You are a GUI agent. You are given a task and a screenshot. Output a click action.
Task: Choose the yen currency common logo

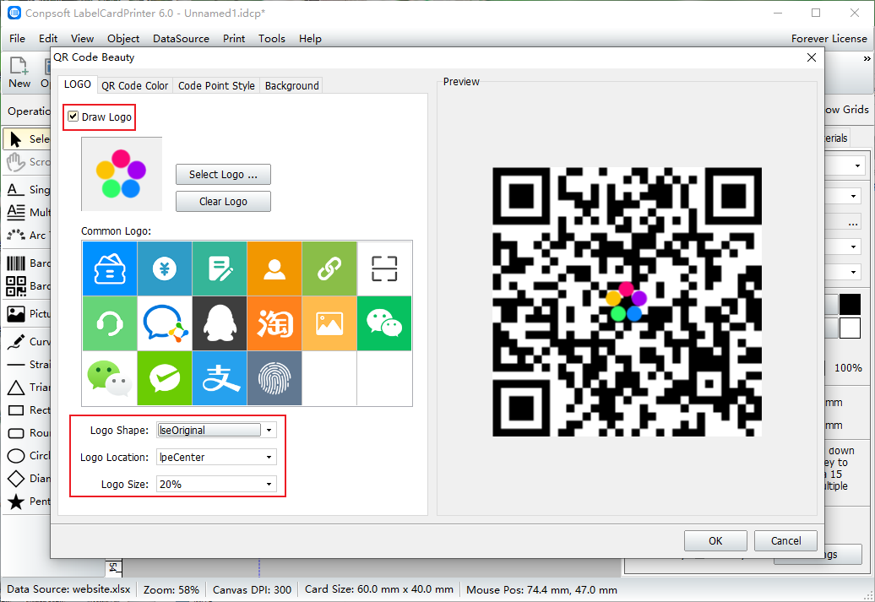tap(165, 268)
